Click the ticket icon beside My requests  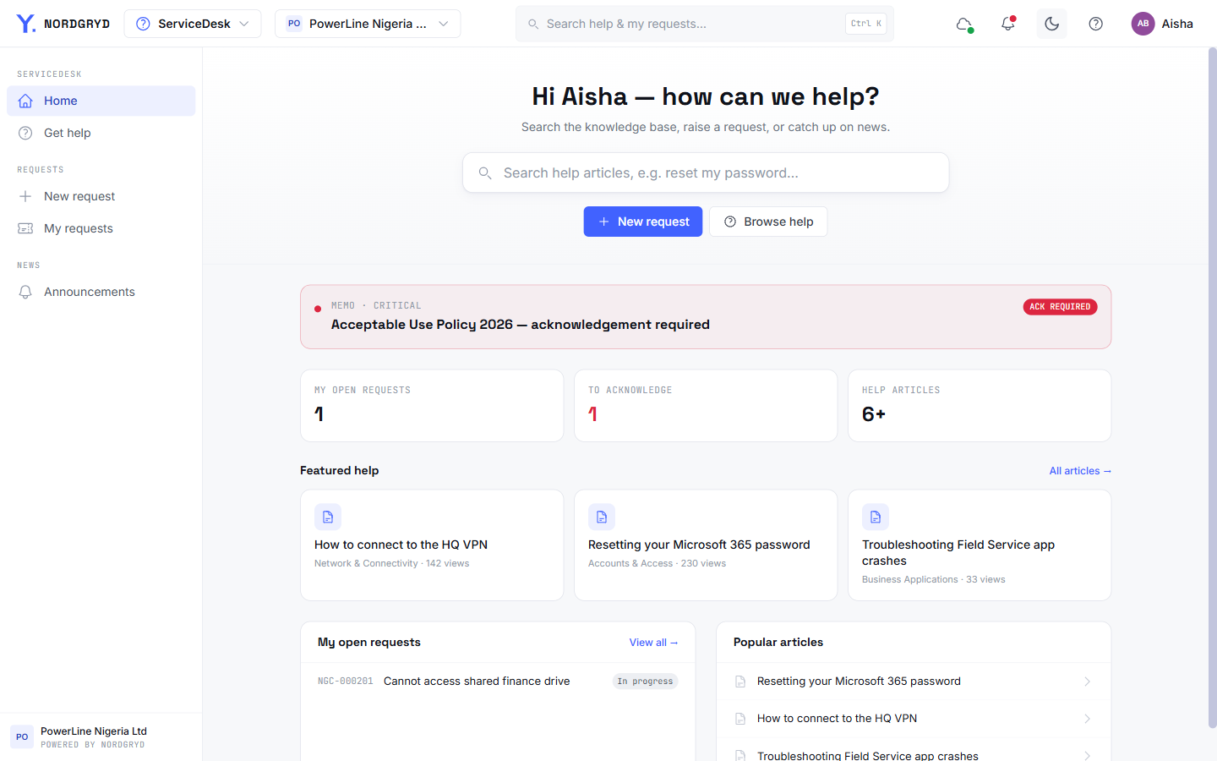[x=25, y=228]
